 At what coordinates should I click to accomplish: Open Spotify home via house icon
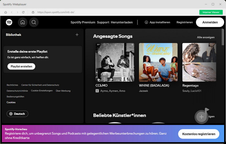pyautogui.click(x=23, y=22)
